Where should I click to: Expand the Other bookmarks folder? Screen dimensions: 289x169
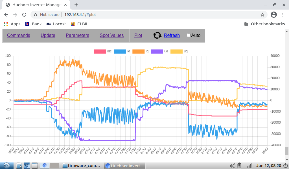click(x=264, y=24)
